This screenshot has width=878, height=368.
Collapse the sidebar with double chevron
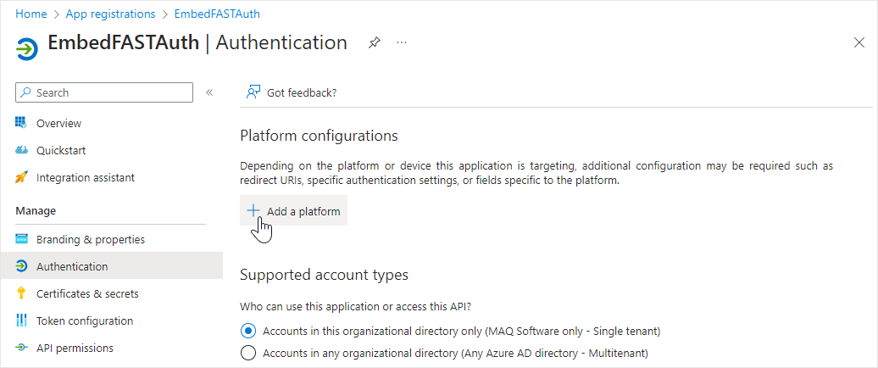click(x=209, y=92)
